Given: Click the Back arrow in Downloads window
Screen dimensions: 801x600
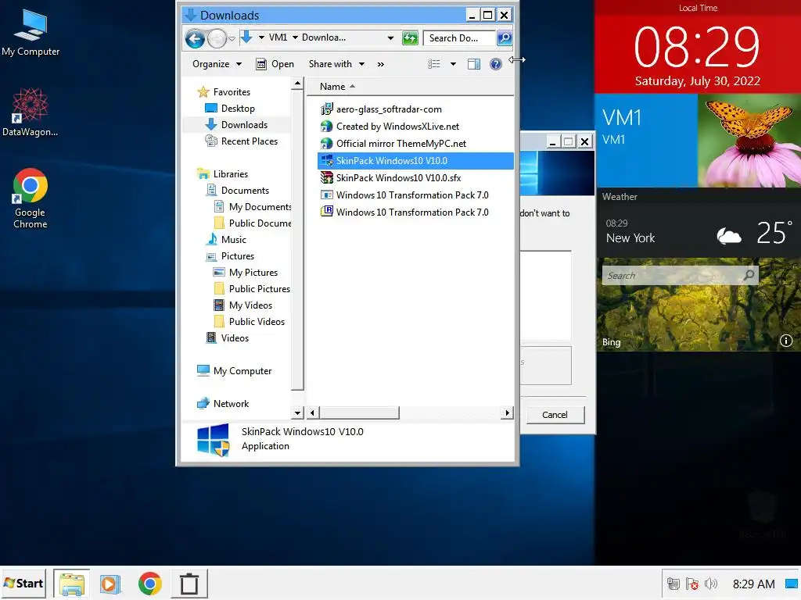Looking at the screenshot, I should click(x=195, y=38).
